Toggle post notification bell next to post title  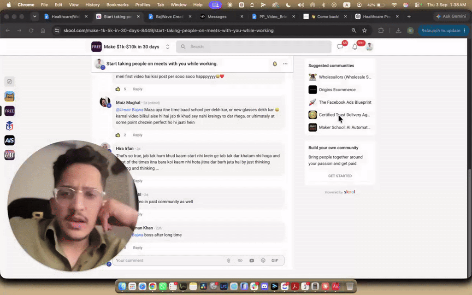coord(275,64)
